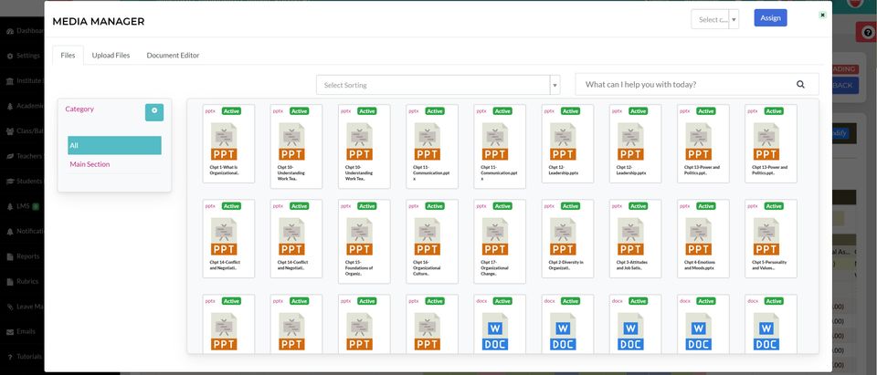
Task: Click the Reports file icon in background sidebar
Action: [10, 256]
